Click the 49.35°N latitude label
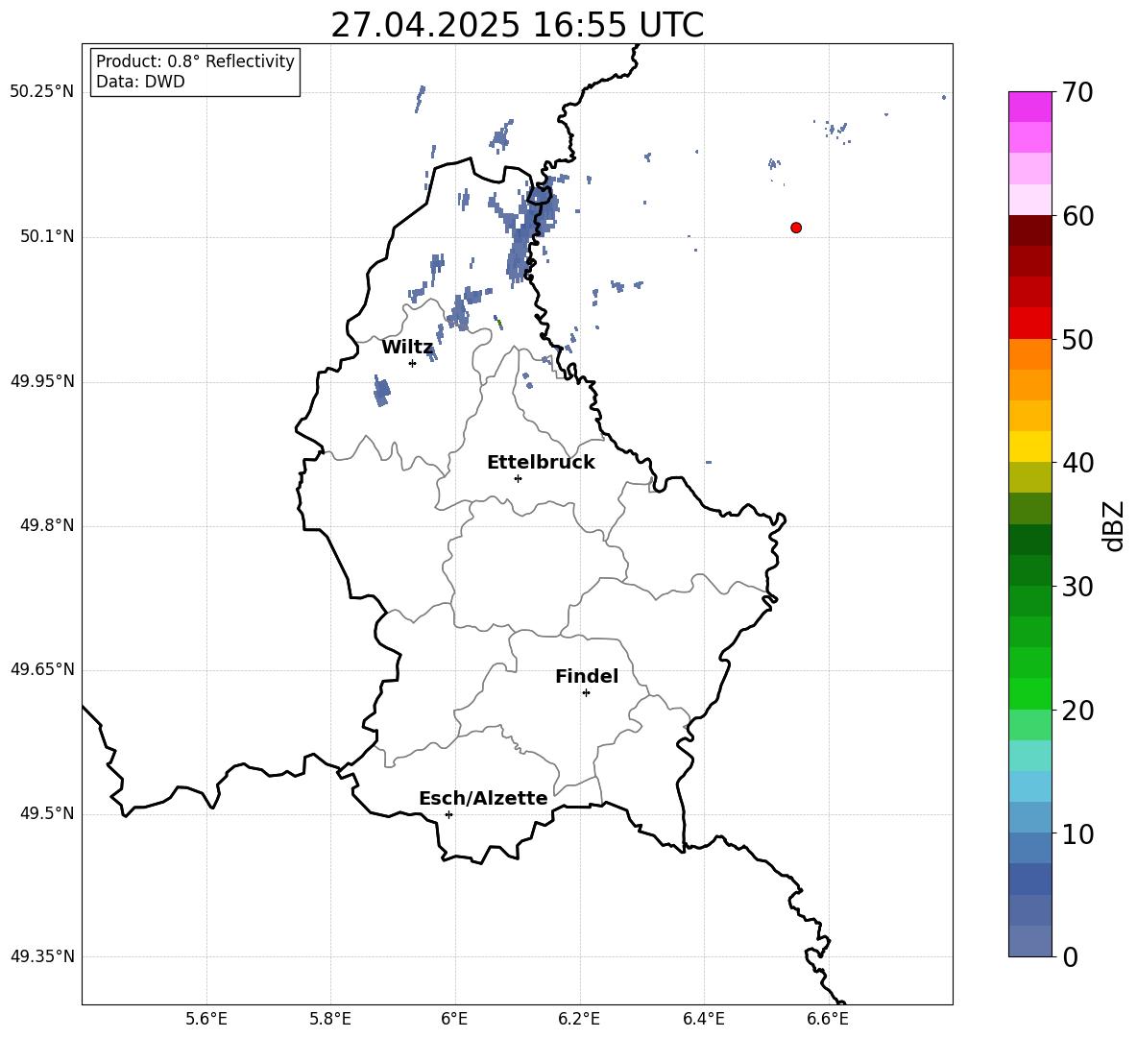Viewport: 1137px width, 1038px height. pyautogui.click(x=42, y=956)
